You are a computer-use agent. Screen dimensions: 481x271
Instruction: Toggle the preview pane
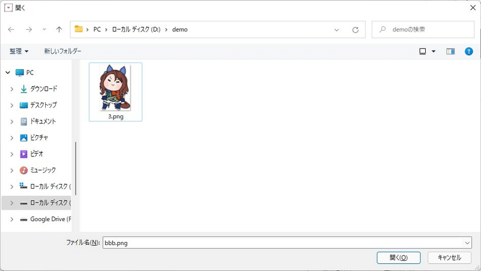pyautogui.click(x=450, y=52)
